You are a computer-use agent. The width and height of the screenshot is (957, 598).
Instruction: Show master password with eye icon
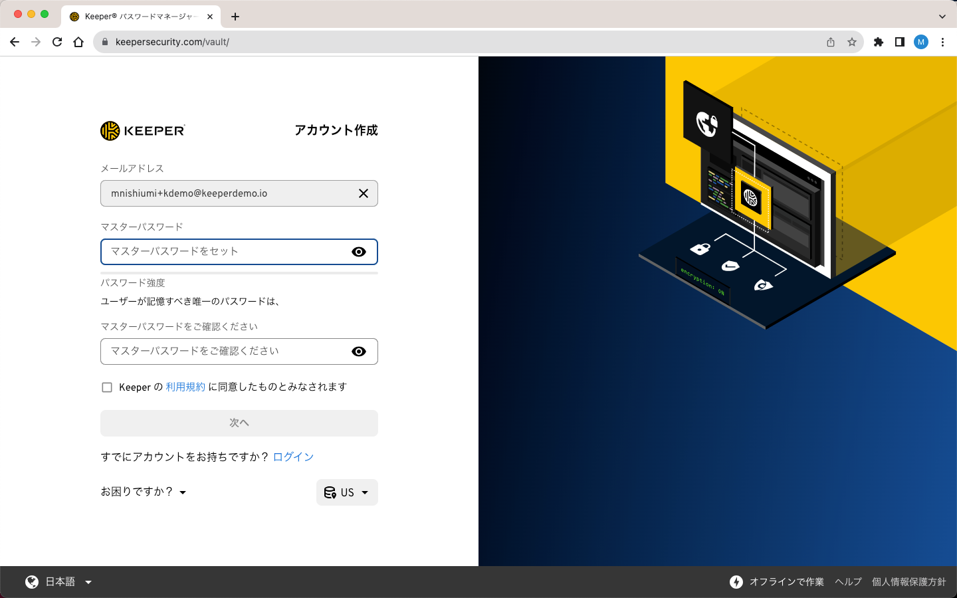coord(359,252)
